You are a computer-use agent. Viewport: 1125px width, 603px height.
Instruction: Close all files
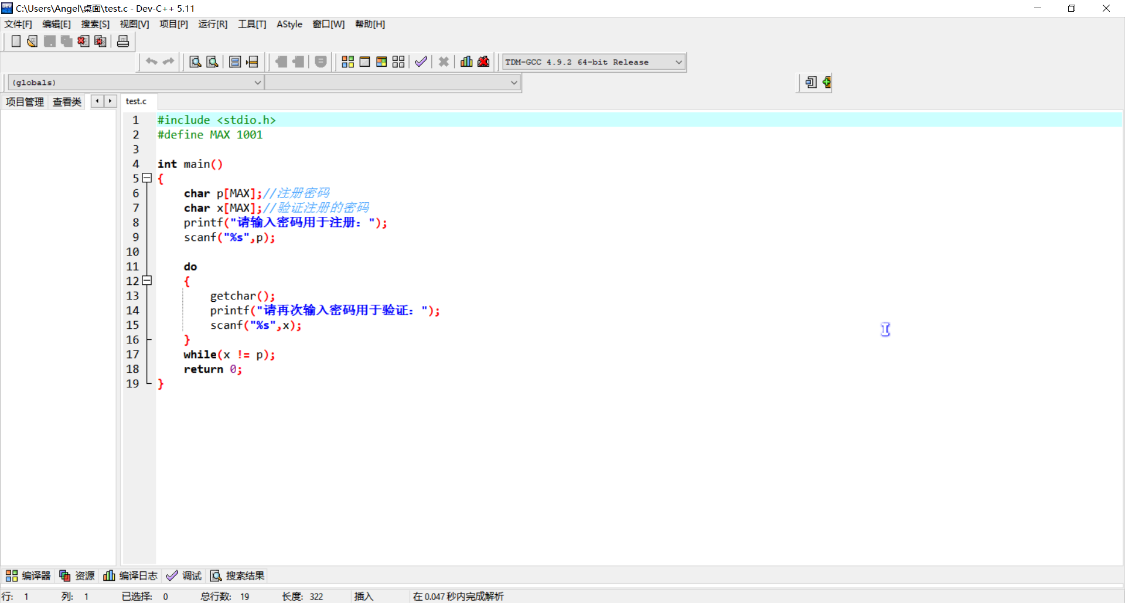click(101, 41)
